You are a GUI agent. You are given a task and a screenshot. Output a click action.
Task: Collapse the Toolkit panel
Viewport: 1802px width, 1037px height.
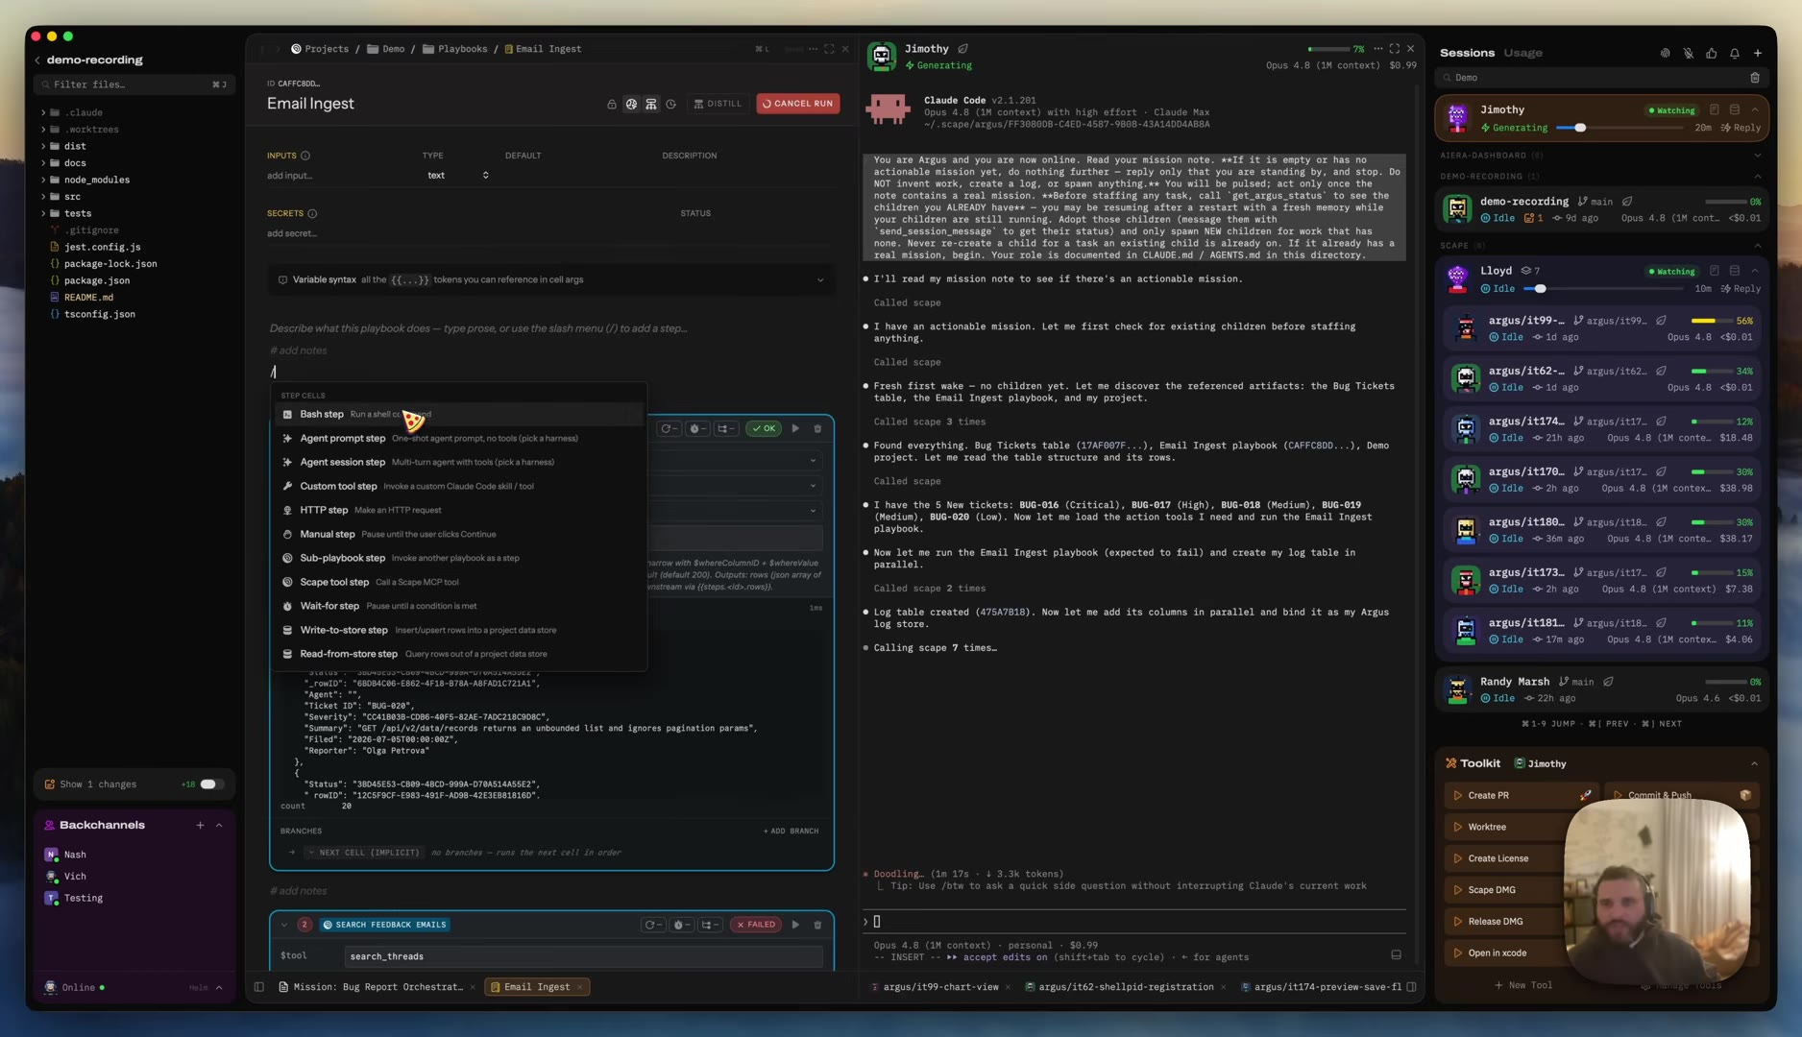1754,764
